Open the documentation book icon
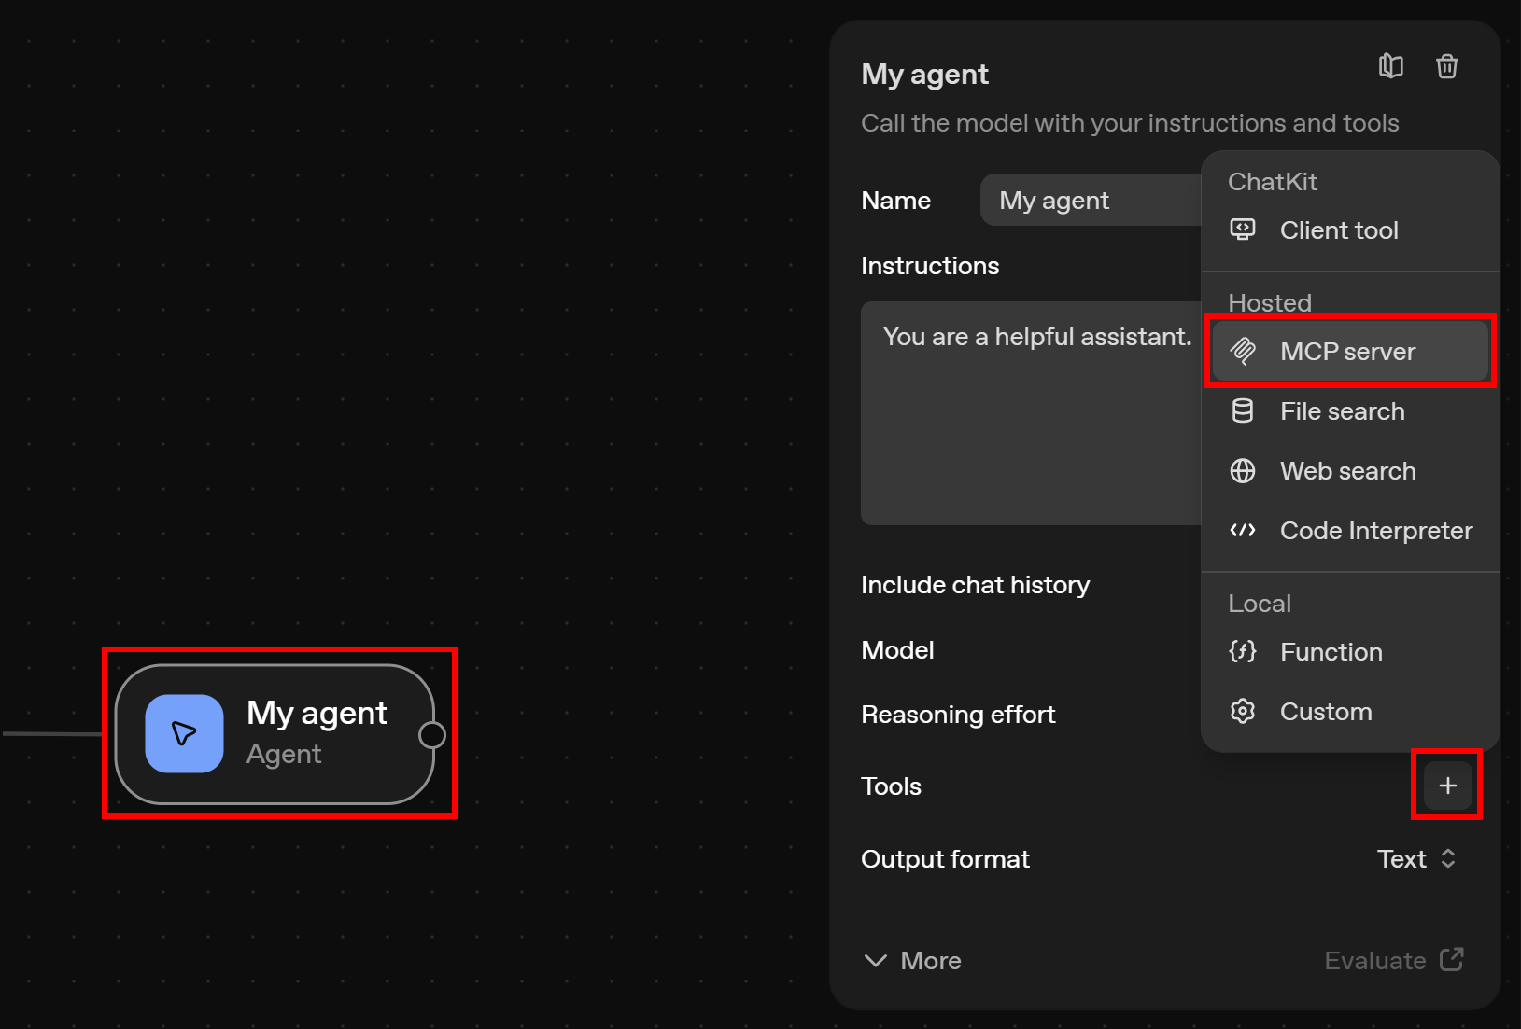 click(x=1390, y=66)
